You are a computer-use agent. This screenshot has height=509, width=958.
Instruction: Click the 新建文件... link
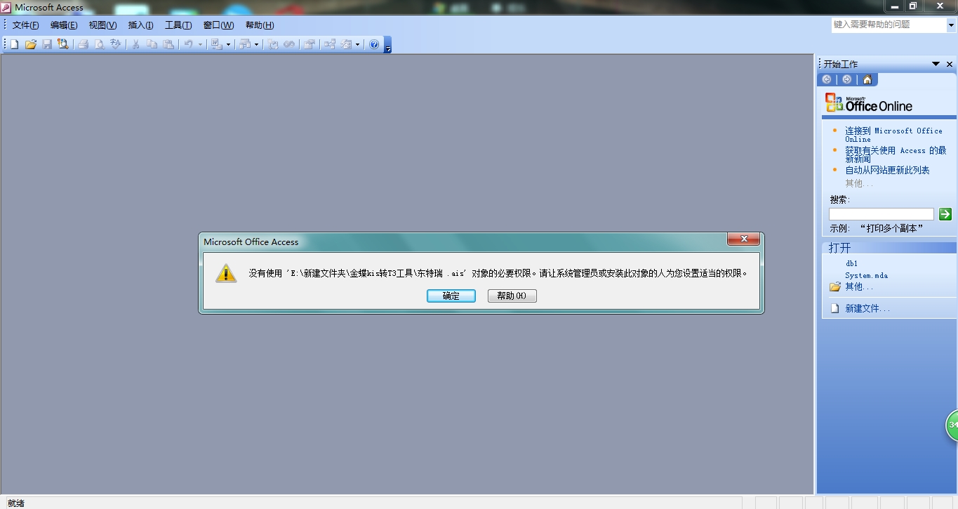(867, 309)
